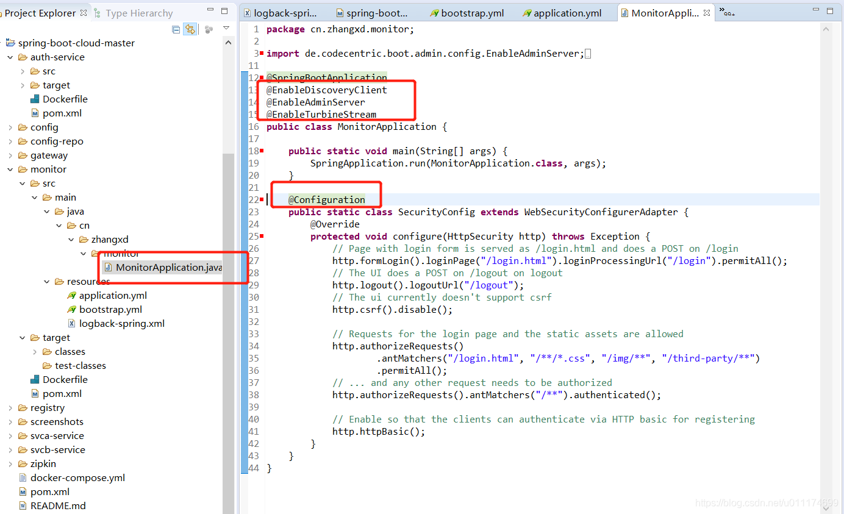Select the Project Explorer tab
This screenshot has width=844, height=514.
[x=40, y=13]
